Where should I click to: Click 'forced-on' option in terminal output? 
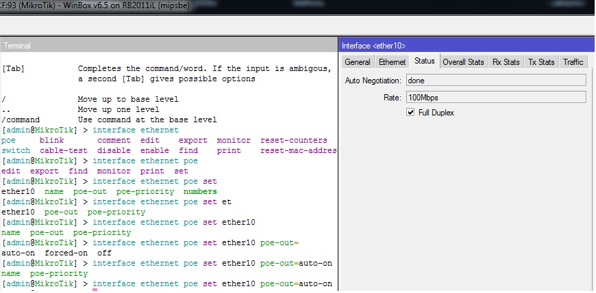[66, 253]
